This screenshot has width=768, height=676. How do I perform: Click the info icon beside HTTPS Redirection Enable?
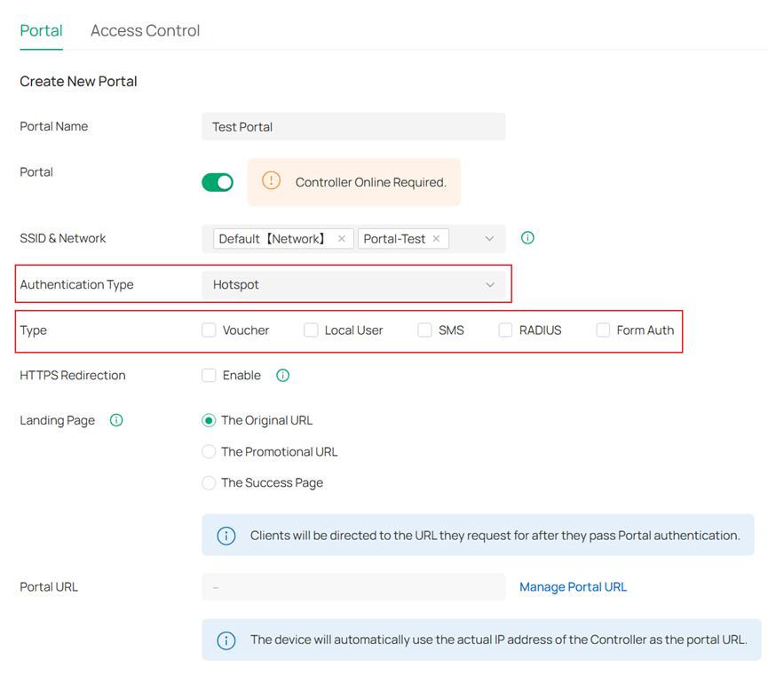click(282, 376)
